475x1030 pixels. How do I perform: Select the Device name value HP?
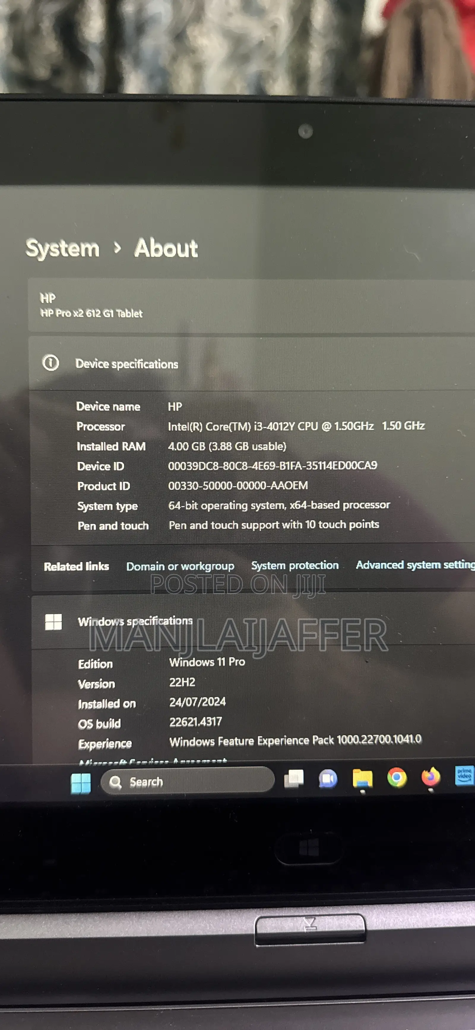tap(175, 407)
